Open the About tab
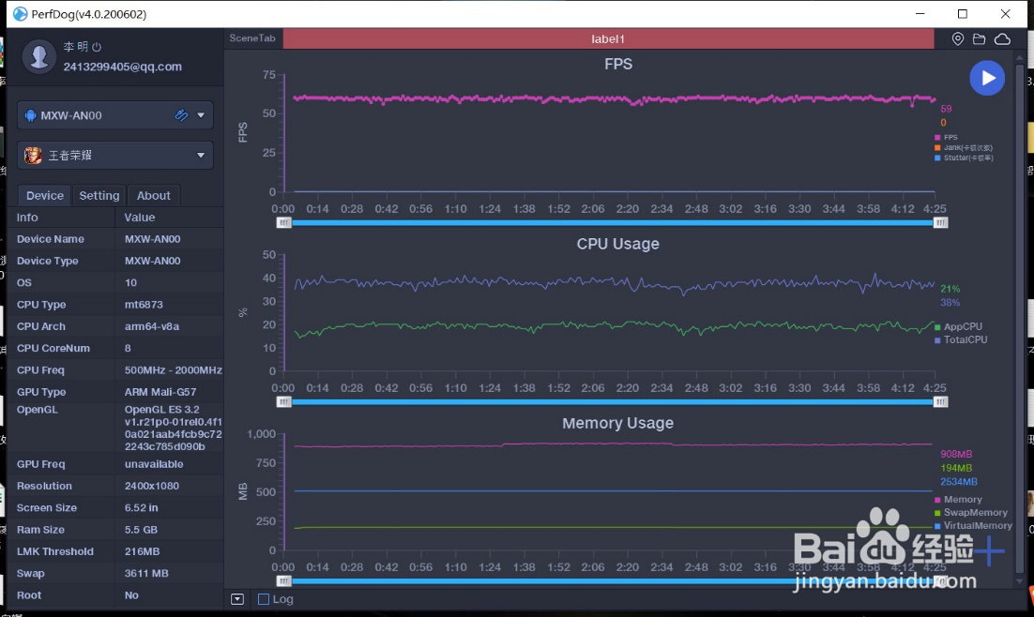 click(153, 195)
